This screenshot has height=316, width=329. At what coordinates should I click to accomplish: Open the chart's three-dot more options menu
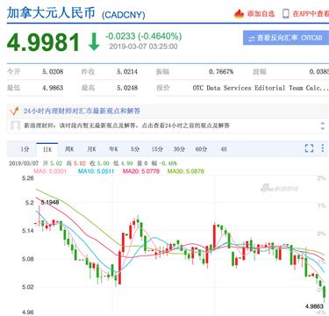[x=323, y=148]
